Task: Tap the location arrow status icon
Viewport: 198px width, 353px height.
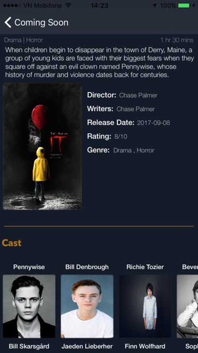Action: [x=154, y=5]
